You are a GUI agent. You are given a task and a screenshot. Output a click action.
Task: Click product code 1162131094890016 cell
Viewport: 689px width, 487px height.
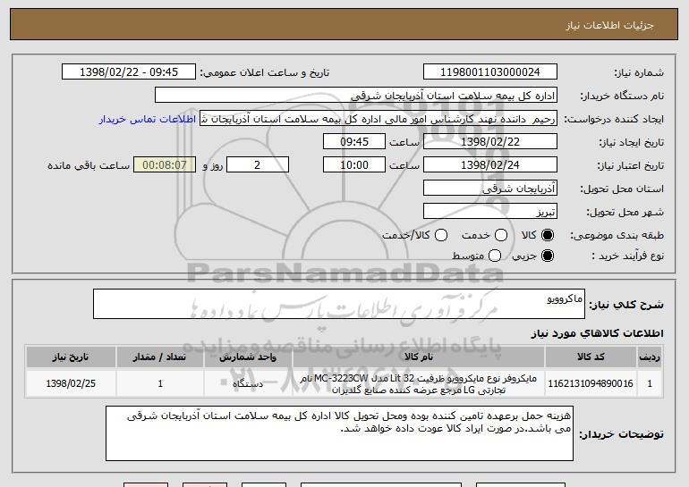[591, 383]
